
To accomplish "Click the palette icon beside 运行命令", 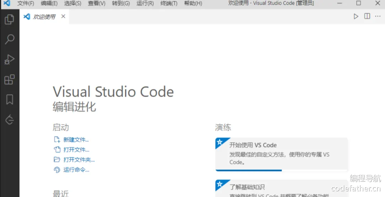I will 57,170.
